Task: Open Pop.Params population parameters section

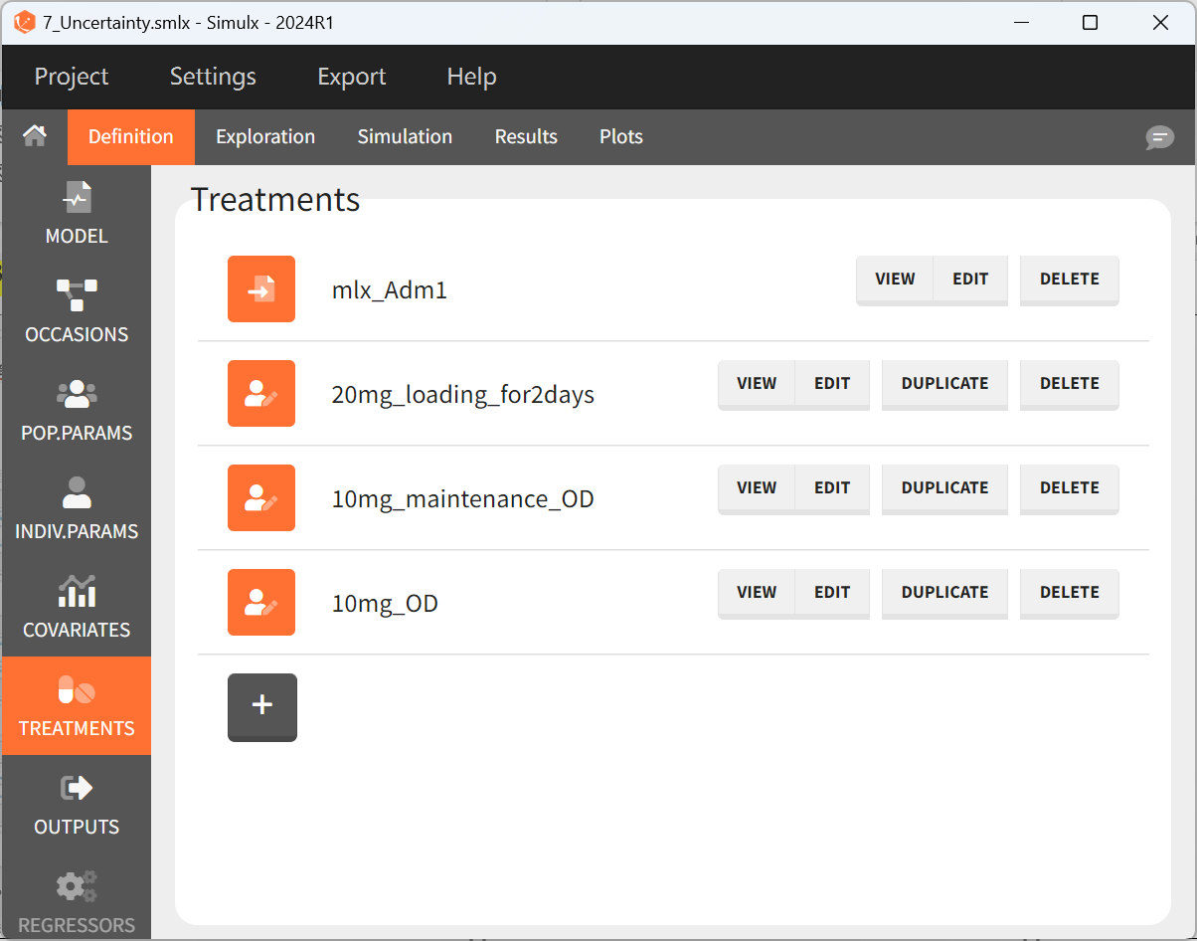Action: pyautogui.click(x=77, y=410)
